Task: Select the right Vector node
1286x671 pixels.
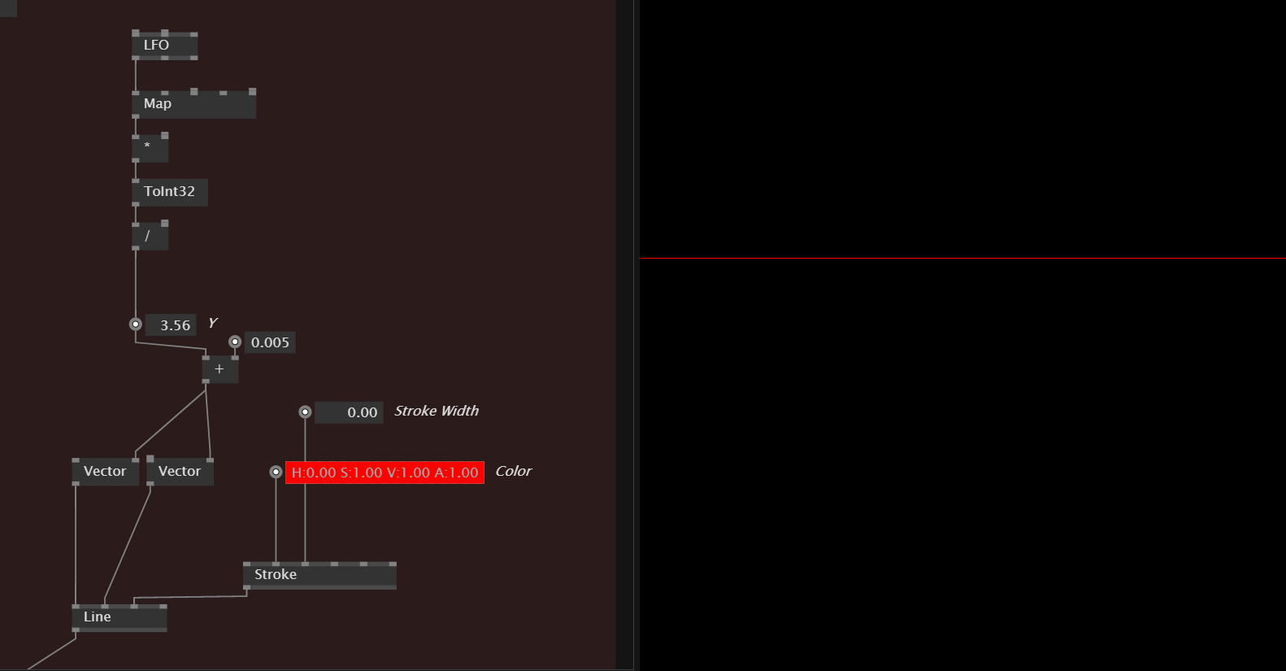Action: click(x=180, y=472)
